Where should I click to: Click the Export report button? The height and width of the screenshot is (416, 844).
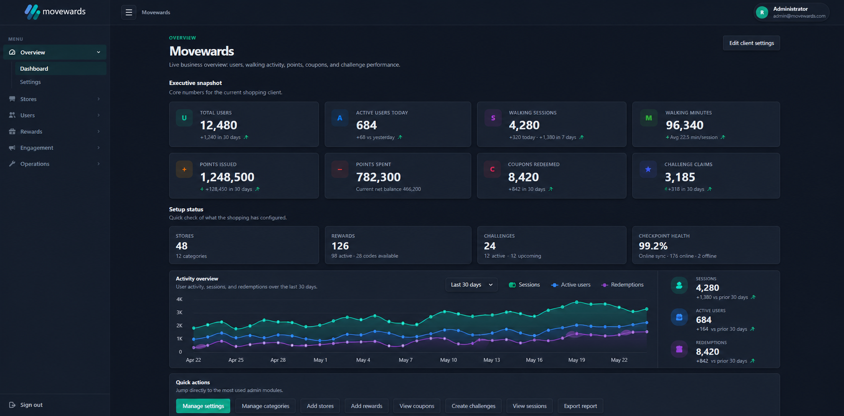[580, 406]
